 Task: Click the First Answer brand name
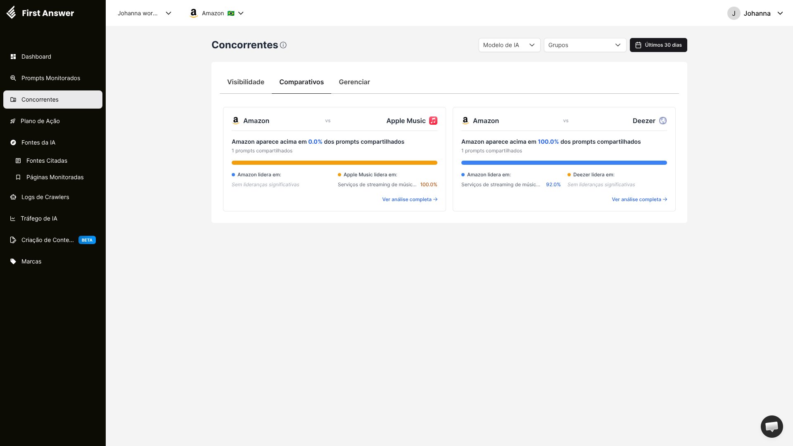[x=48, y=13]
